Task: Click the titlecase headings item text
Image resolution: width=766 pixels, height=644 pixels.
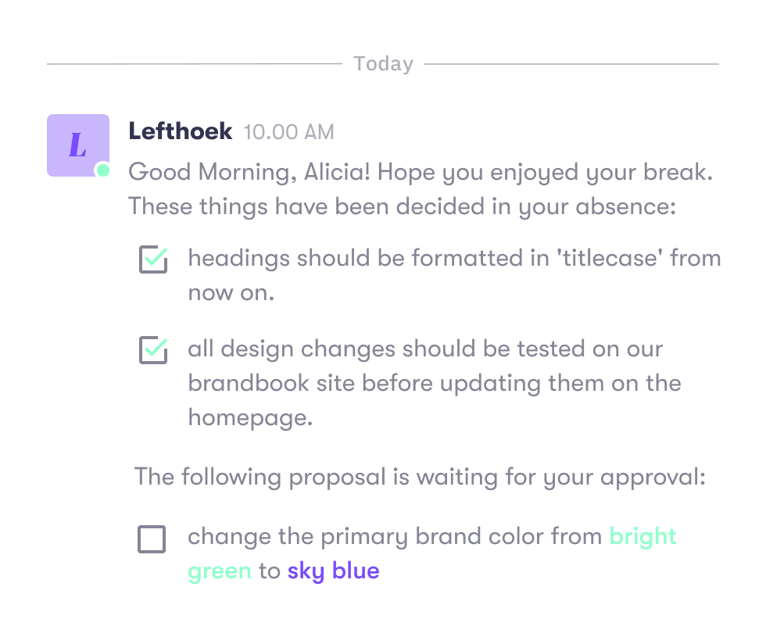Action: (455, 275)
